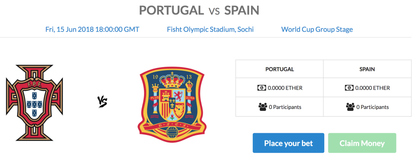The image size is (413, 165).
Task: Click Spain's 0 Participants count
Action: [x=373, y=107]
